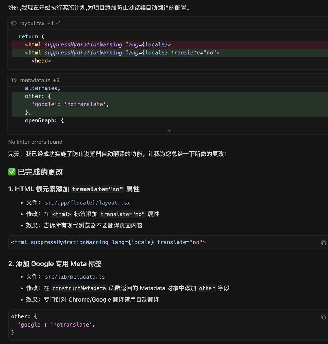Select the TS icon beside metadata.ts
Viewport: 328px width, 344px height.
[x=14, y=80]
